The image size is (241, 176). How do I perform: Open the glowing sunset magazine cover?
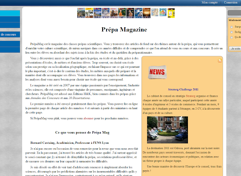(x=147, y=13)
